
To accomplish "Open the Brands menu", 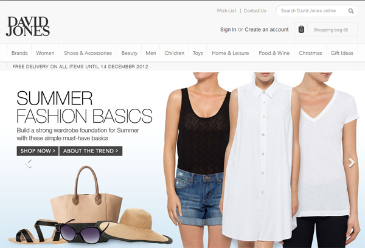I will tap(19, 53).
